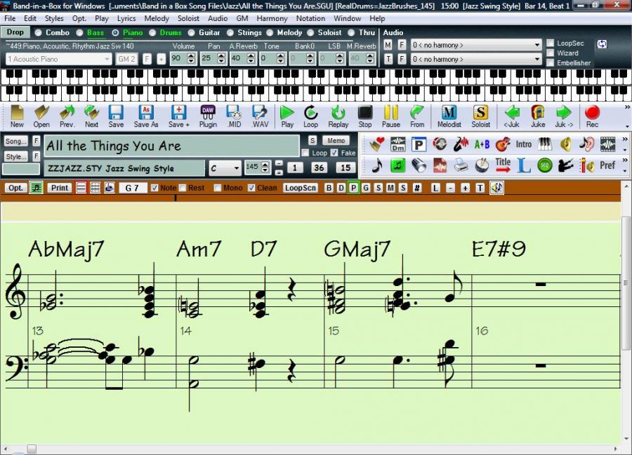632x455 pixels.
Task: Start playback with the Play button
Action: point(287,116)
